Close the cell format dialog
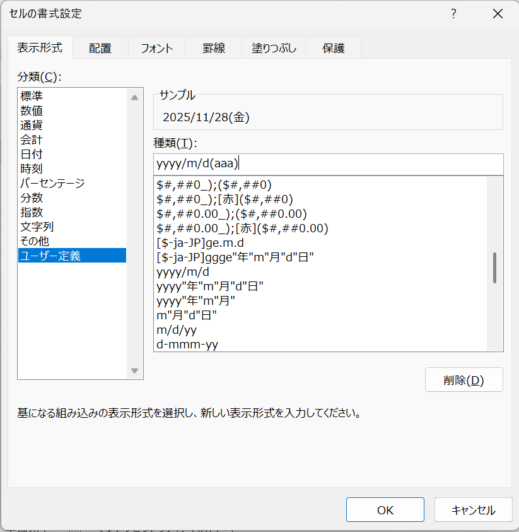The width and height of the screenshot is (519, 532). coord(498,14)
